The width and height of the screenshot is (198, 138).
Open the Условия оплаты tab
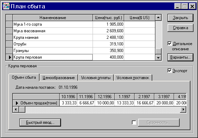click(x=96, y=78)
